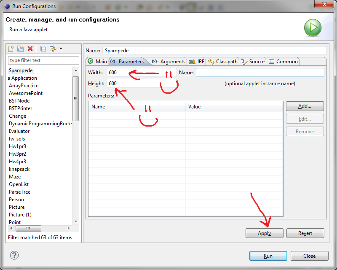Click the Apply button
Viewport: 337px width, 270px height.
tap(264, 233)
